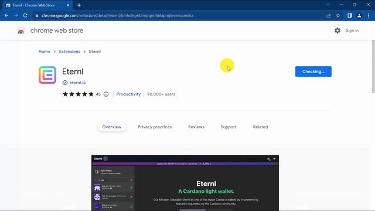Screen dimensions: 375x211
Task: Bookmark this page with the star
Action: click(x=338, y=16)
